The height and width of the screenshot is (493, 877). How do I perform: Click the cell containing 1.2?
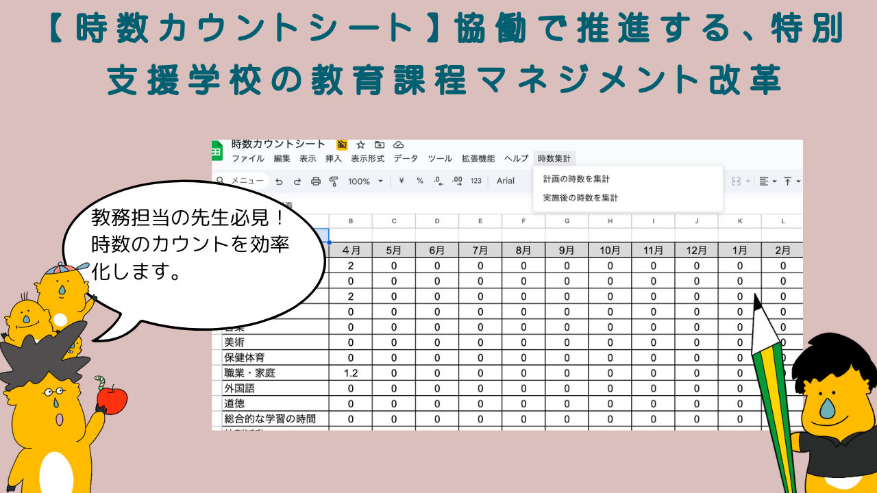pyautogui.click(x=351, y=373)
